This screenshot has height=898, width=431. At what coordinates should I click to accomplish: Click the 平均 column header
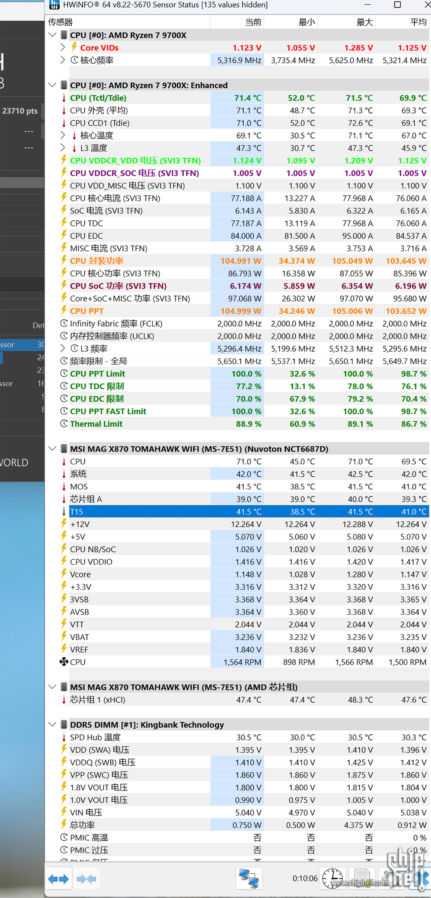[402, 22]
